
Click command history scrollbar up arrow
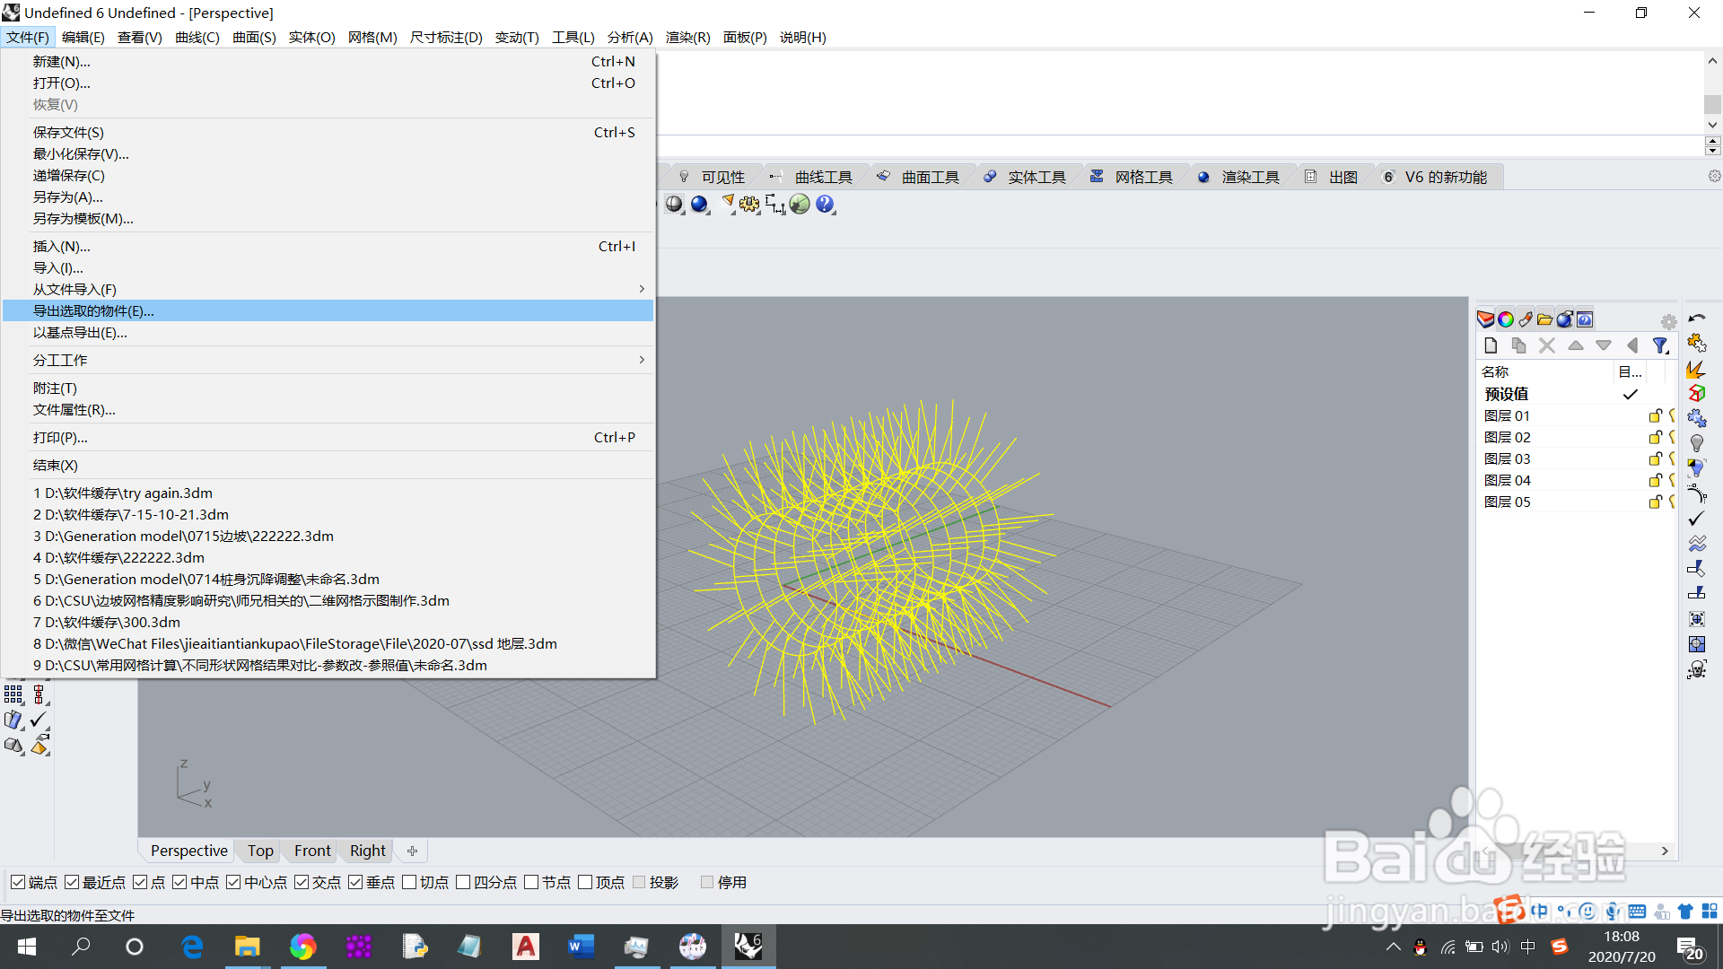[1712, 61]
